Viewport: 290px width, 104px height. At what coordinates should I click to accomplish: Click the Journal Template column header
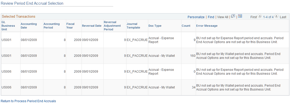(133, 26)
